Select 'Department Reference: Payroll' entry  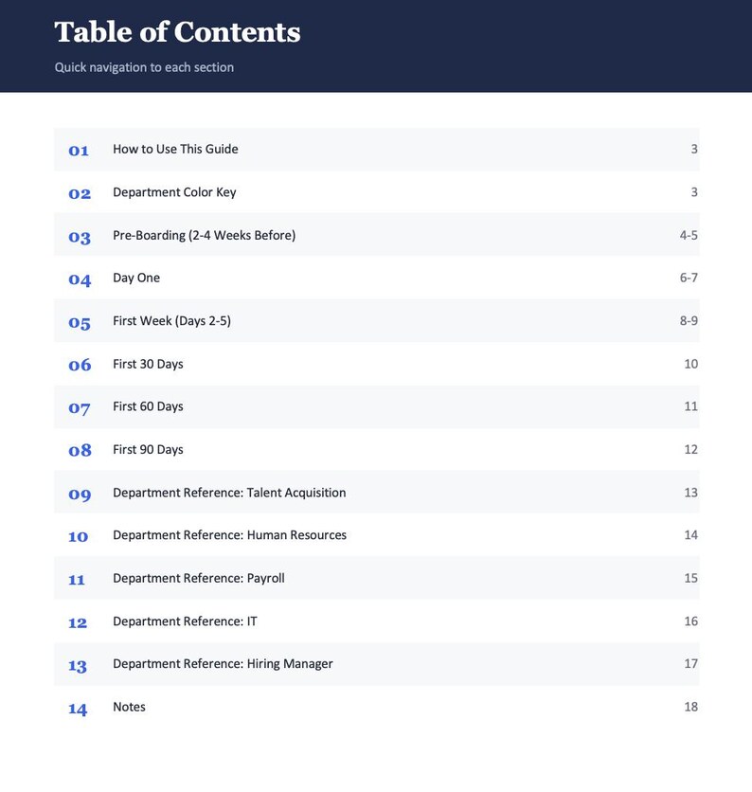click(x=376, y=578)
